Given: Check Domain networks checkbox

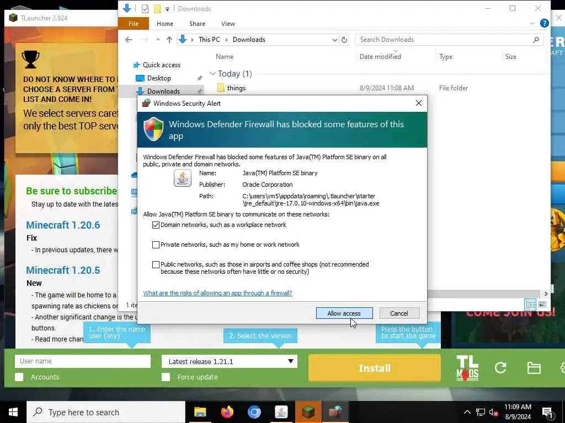Looking at the screenshot, I should point(156,225).
